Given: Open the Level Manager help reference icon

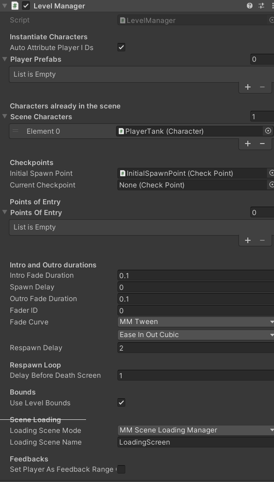Looking at the screenshot, I should pyautogui.click(x=250, y=6).
